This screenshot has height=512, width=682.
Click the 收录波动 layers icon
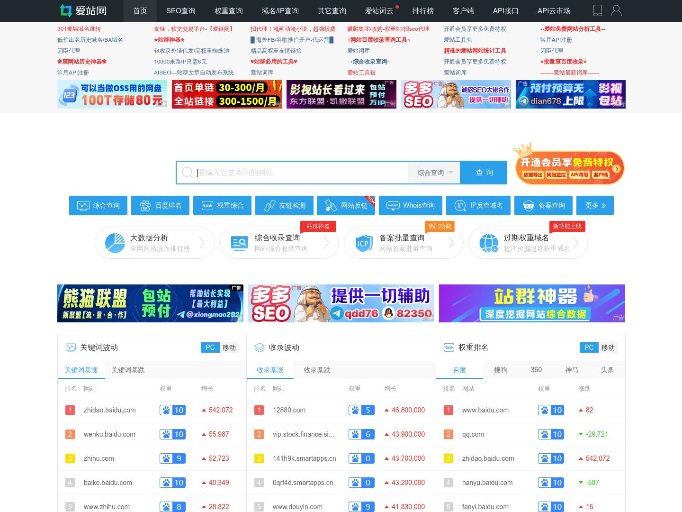tap(260, 347)
